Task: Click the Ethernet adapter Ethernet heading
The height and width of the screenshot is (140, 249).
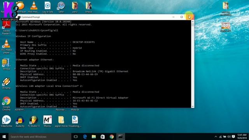Action: 35,59
